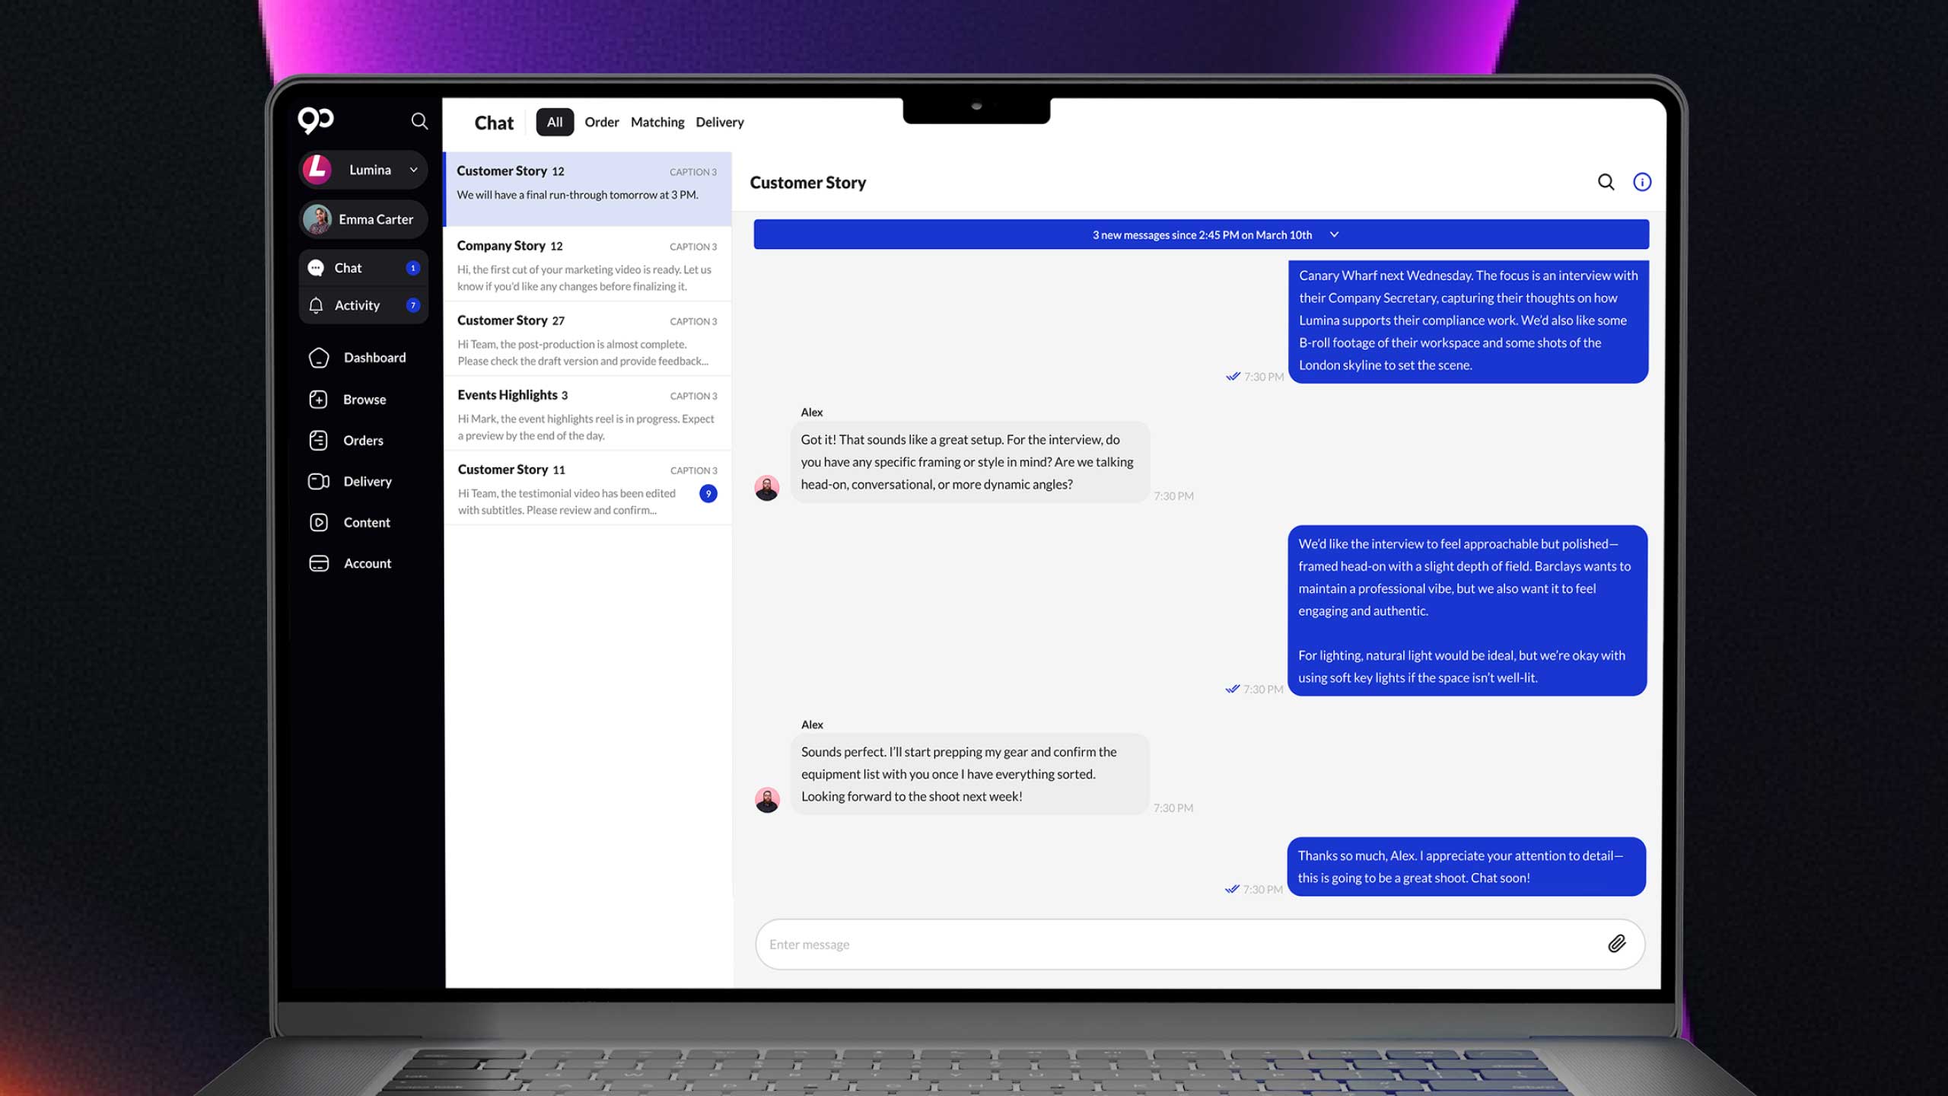Screen dimensions: 1948x1096
Task: Expand new messages banner chevron
Action: tap(1334, 234)
